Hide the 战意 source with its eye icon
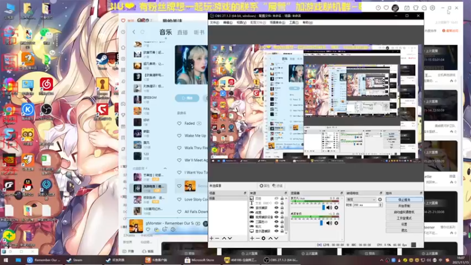471x265 pixels. 276,213
